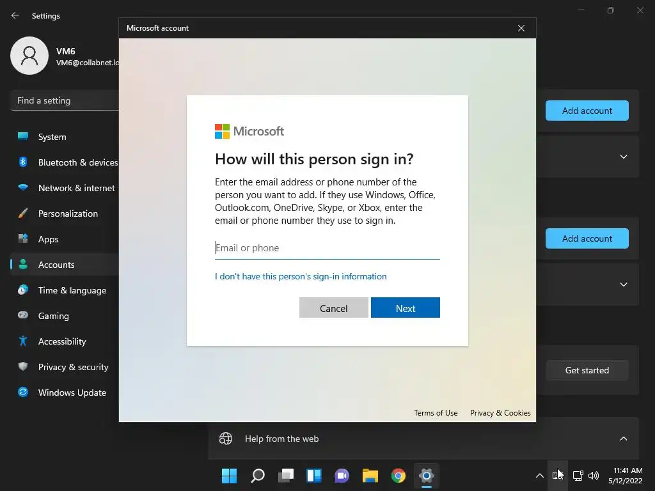Click the Email or phone input field
The width and height of the screenshot is (655, 491).
point(327,248)
